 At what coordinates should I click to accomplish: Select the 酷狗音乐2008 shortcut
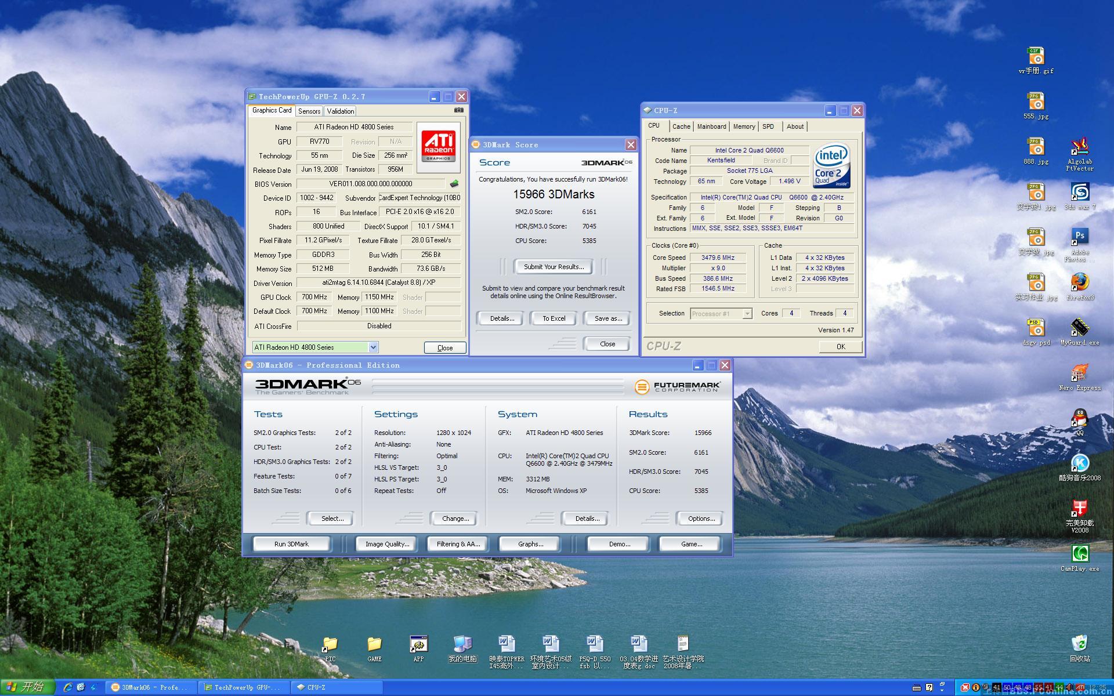pyautogui.click(x=1079, y=468)
